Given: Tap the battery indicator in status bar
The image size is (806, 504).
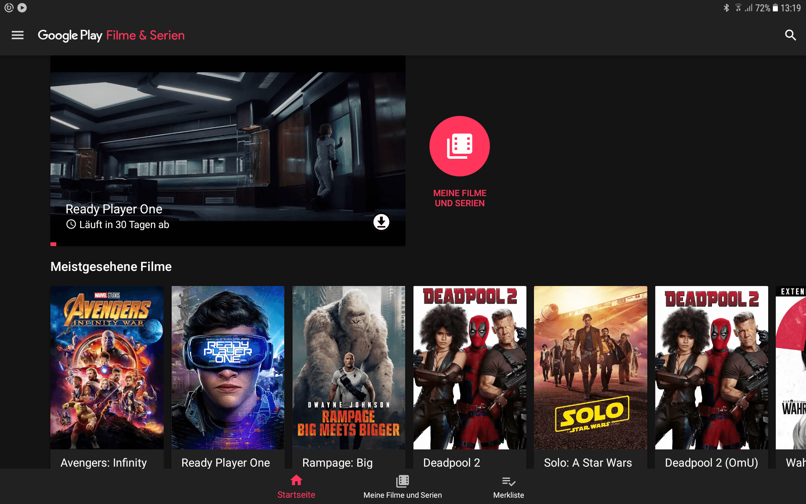Looking at the screenshot, I should point(775,8).
